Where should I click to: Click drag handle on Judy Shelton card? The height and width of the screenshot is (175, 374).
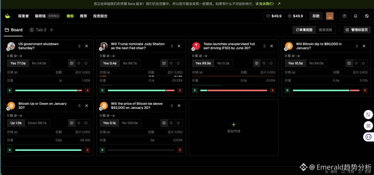pos(172,46)
